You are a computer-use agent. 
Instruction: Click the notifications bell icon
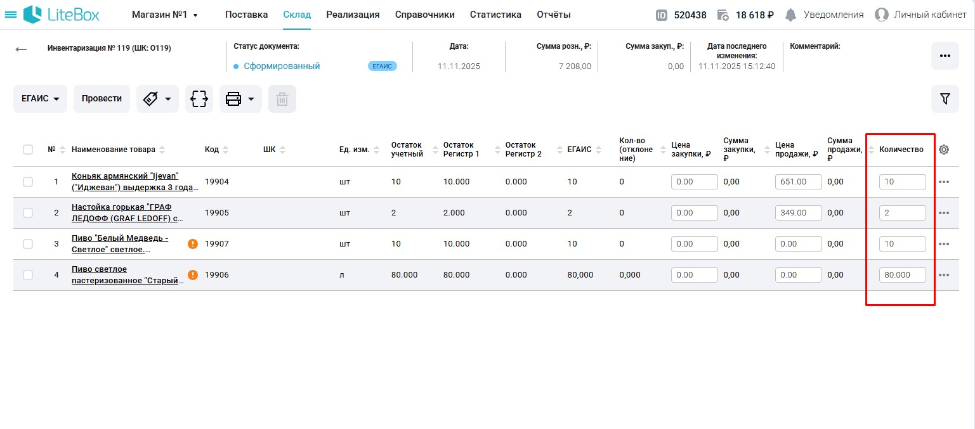tap(790, 15)
